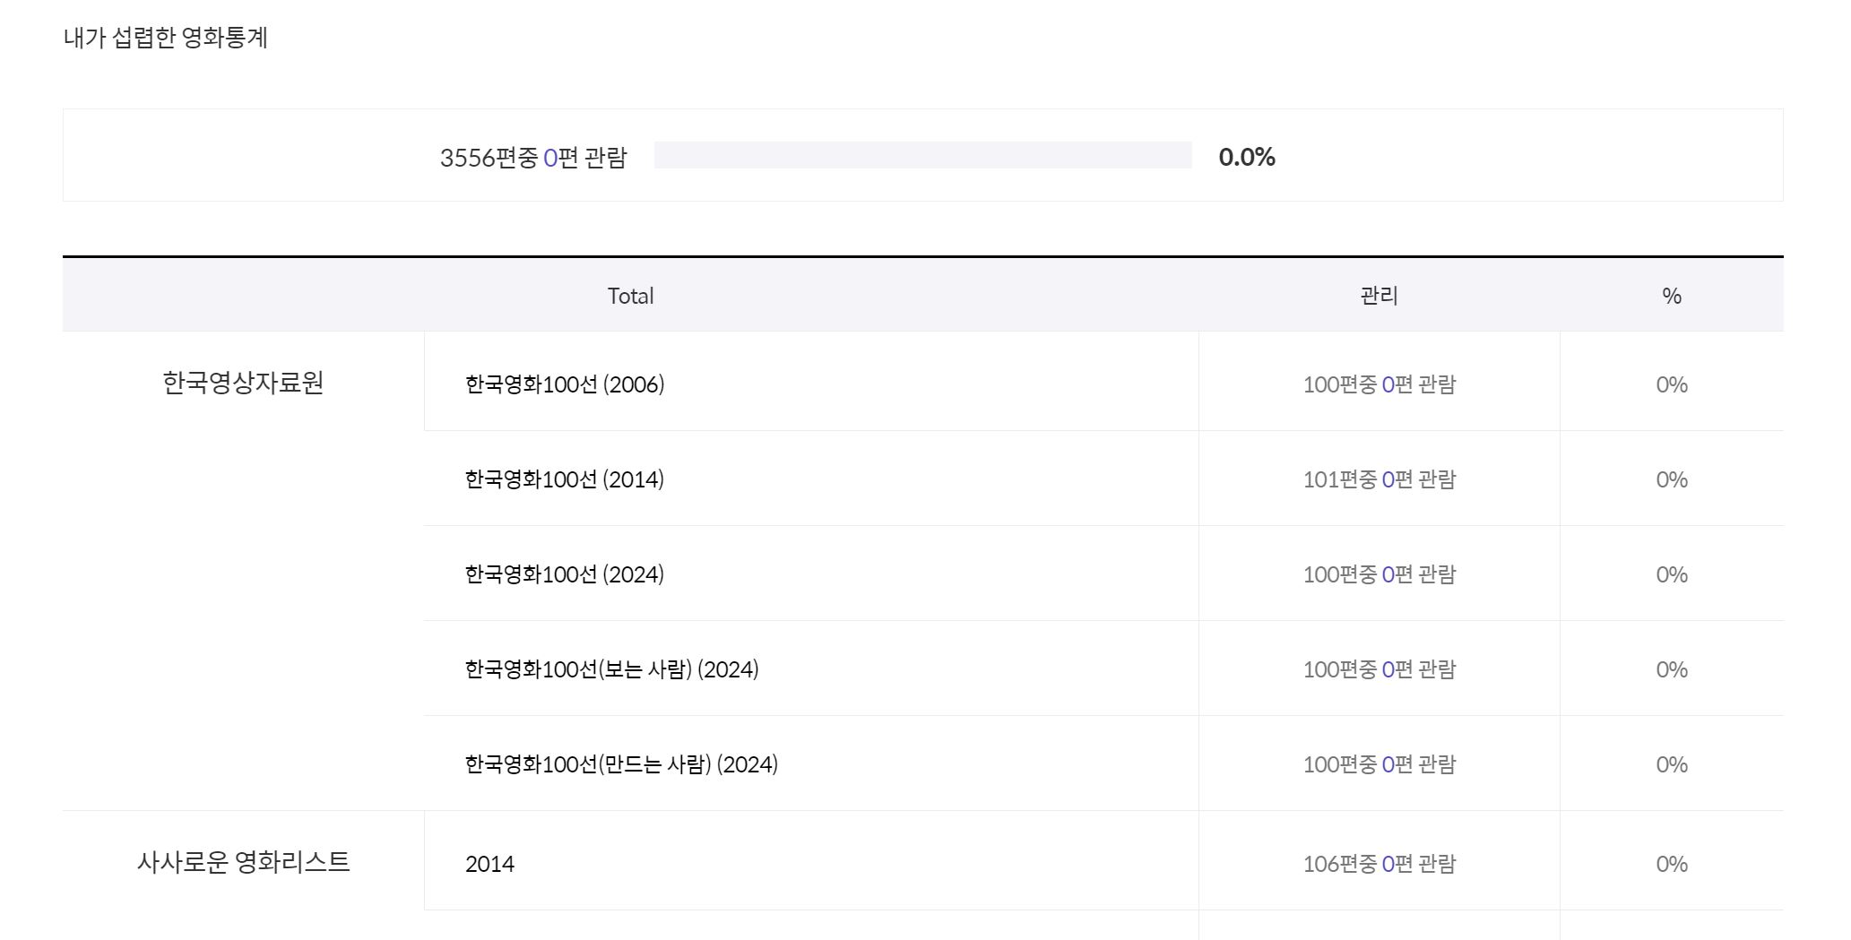
Task: Click '100편중 0편 관람' in 보는 사람 row
Action: (x=1380, y=669)
